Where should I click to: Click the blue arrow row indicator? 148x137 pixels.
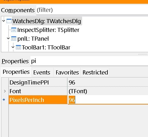(x=4, y=100)
